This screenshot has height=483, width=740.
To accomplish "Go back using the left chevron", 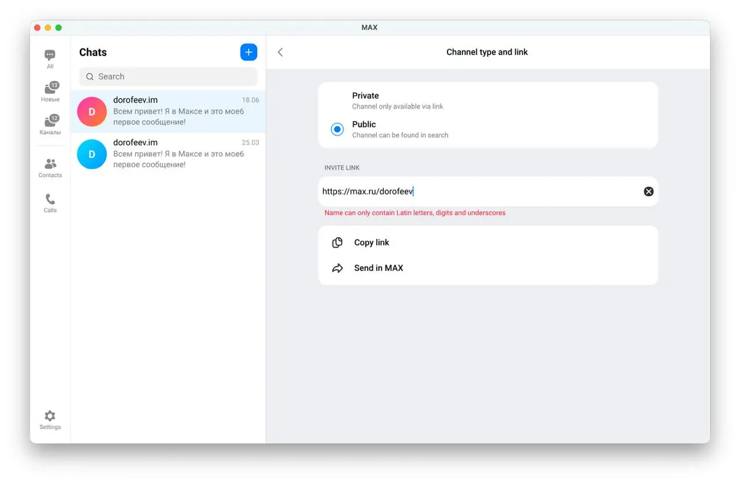I will pos(280,52).
